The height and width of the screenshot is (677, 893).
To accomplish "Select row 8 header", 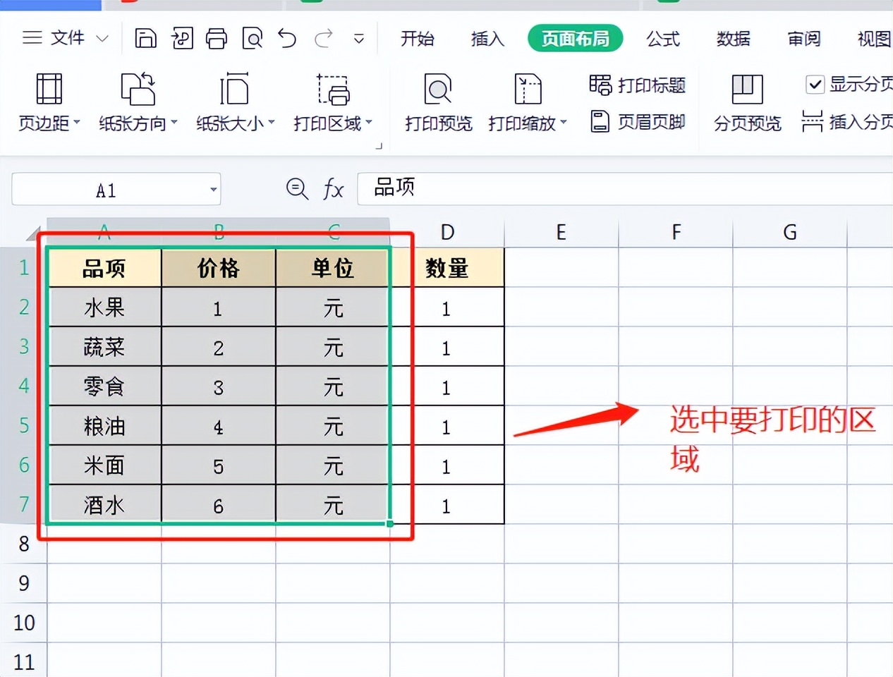I will pos(23,544).
